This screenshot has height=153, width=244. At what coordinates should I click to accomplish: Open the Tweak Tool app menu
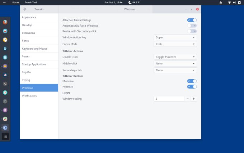click(31, 3)
